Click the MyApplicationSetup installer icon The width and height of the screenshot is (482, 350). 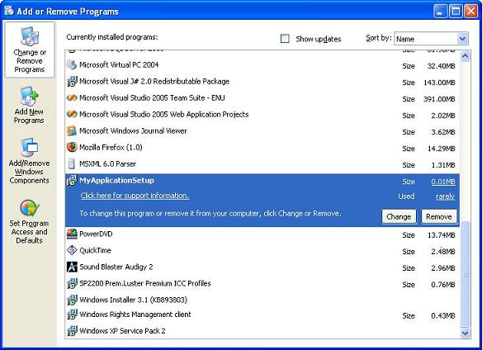tap(72, 180)
